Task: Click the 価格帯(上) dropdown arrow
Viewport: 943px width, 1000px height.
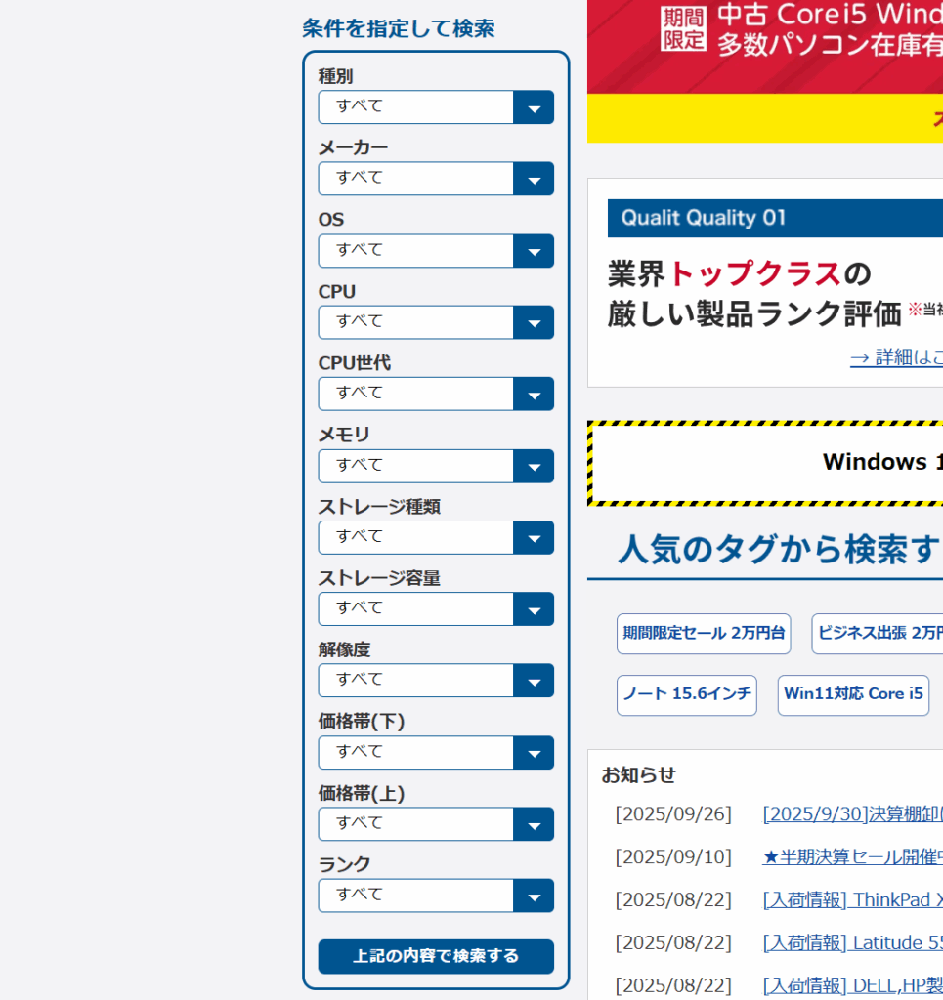Action: [534, 824]
